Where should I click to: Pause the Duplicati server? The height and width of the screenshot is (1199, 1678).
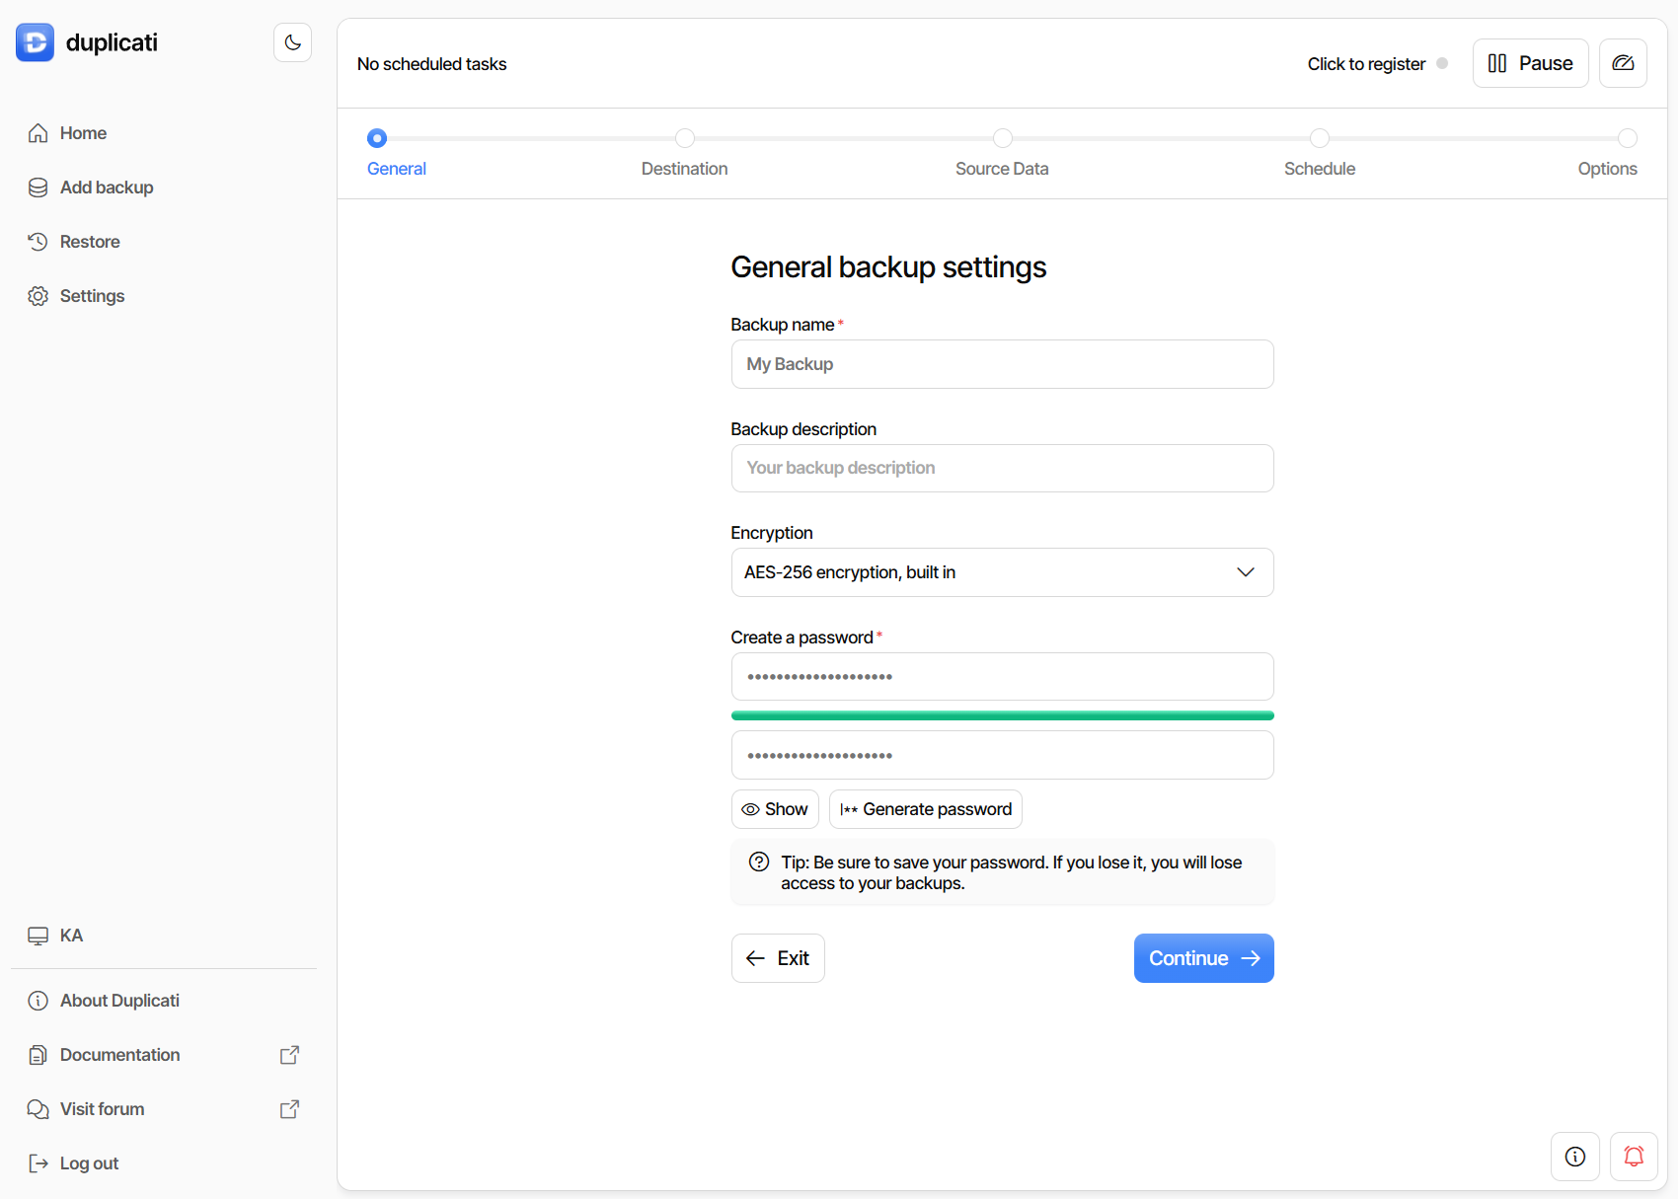(1530, 62)
